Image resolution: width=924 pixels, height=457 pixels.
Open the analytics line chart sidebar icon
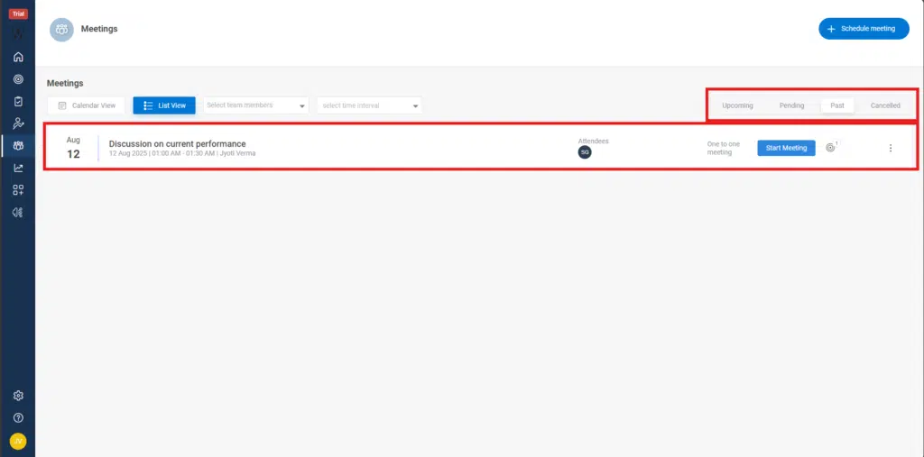point(18,168)
